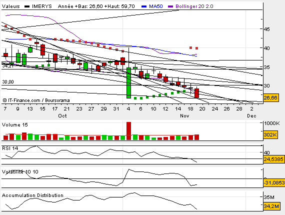The image size is (285, 215).
Task: Click the date label 20 on axis
Action: coord(202,109)
